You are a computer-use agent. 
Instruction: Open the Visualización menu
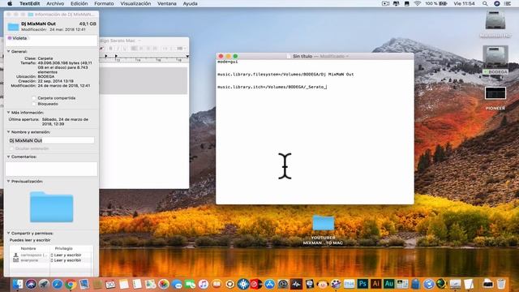(x=135, y=3)
